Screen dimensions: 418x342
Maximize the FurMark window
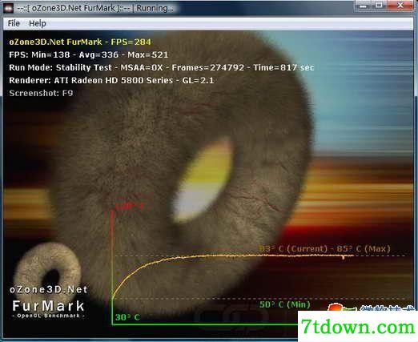pyautogui.click(x=380, y=6)
